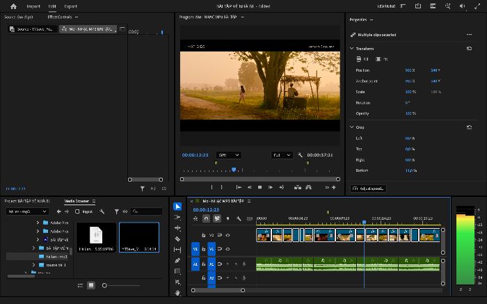Image resolution: width=487 pixels, height=304 pixels.
Task: Open playback resolution Full dropdown
Action: tap(282, 155)
